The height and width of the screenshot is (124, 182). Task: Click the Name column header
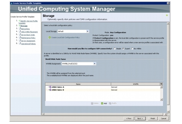(78, 84)
